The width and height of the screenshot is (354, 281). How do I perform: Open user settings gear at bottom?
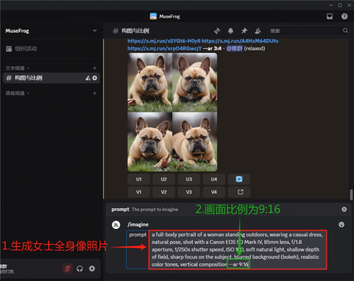coord(92,269)
